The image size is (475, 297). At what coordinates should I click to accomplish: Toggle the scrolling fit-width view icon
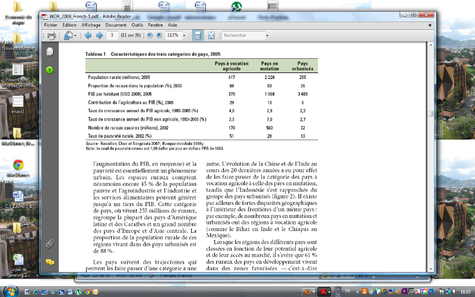tap(198, 36)
